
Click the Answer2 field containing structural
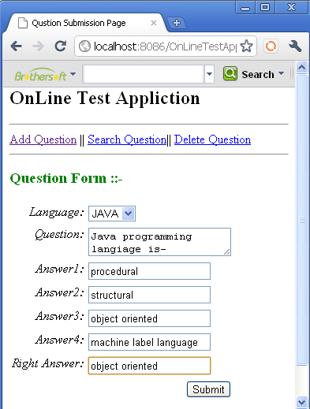[149, 295]
